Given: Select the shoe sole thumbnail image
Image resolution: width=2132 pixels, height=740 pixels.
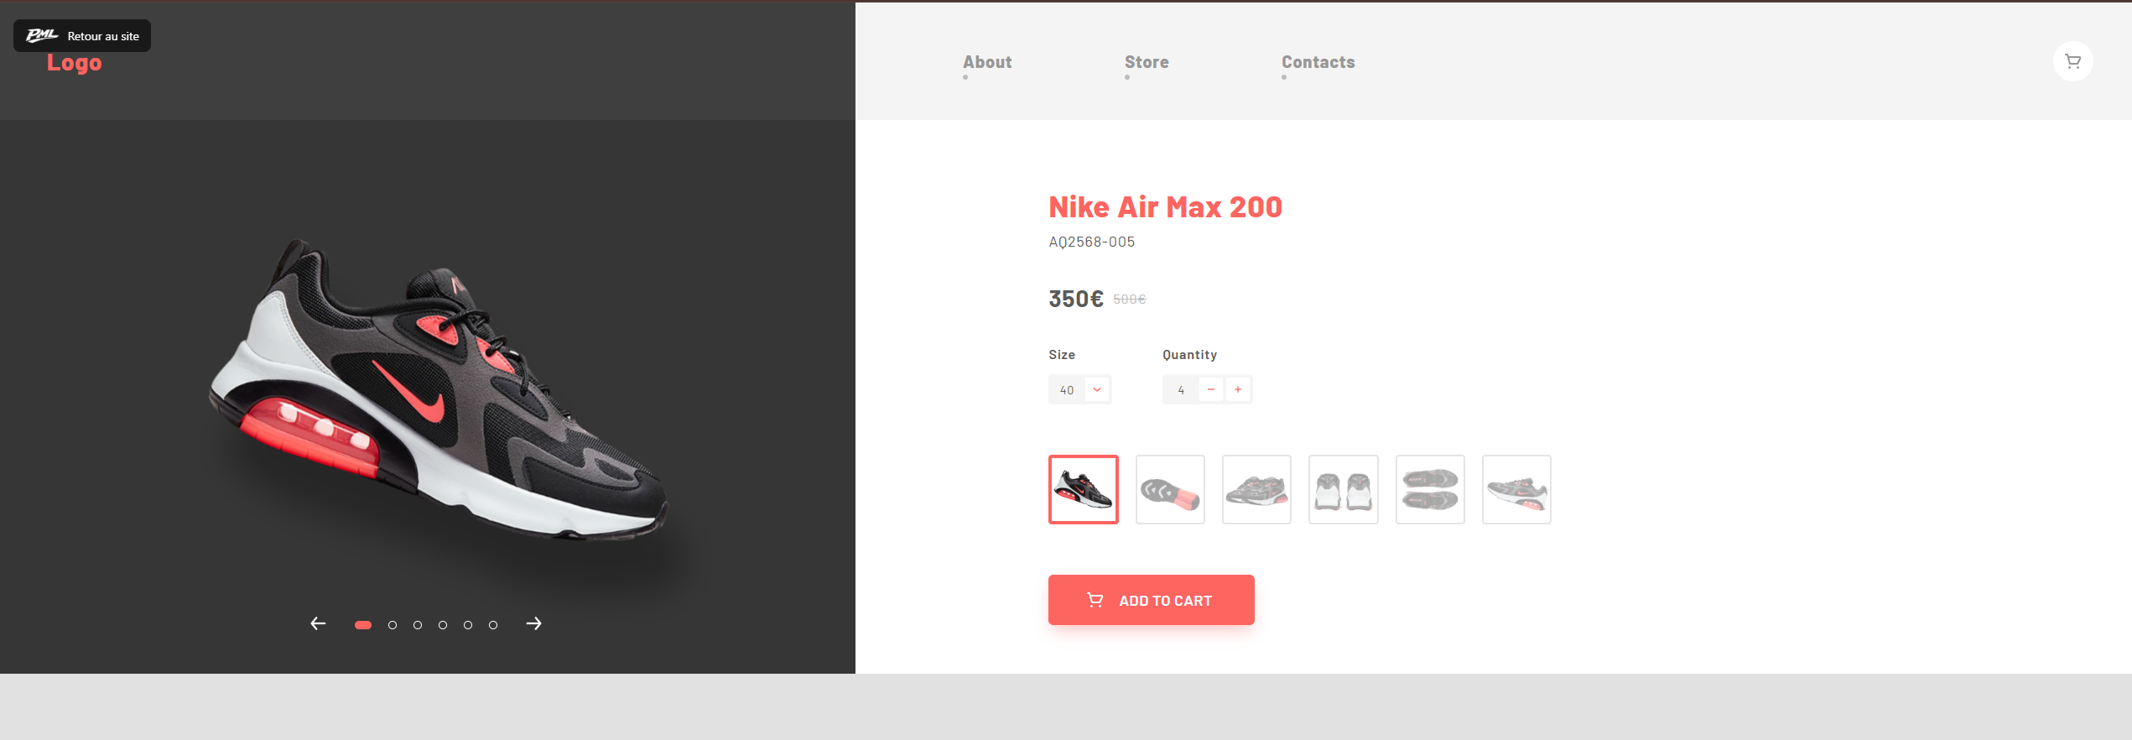Looking at the screenshot, I should click(x=1170, y=490).
